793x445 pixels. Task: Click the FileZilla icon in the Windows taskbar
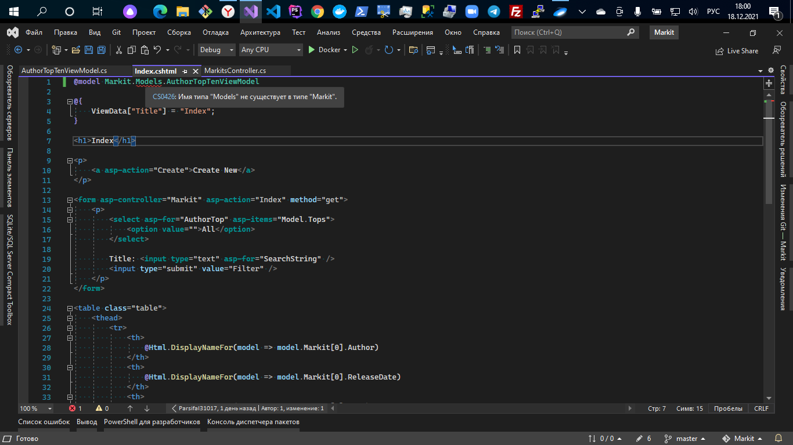515,11
